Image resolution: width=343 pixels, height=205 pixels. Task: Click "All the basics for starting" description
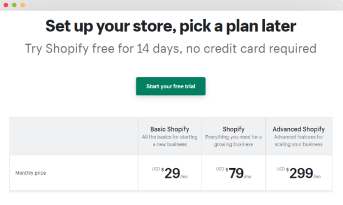click(x=169, y=140)
